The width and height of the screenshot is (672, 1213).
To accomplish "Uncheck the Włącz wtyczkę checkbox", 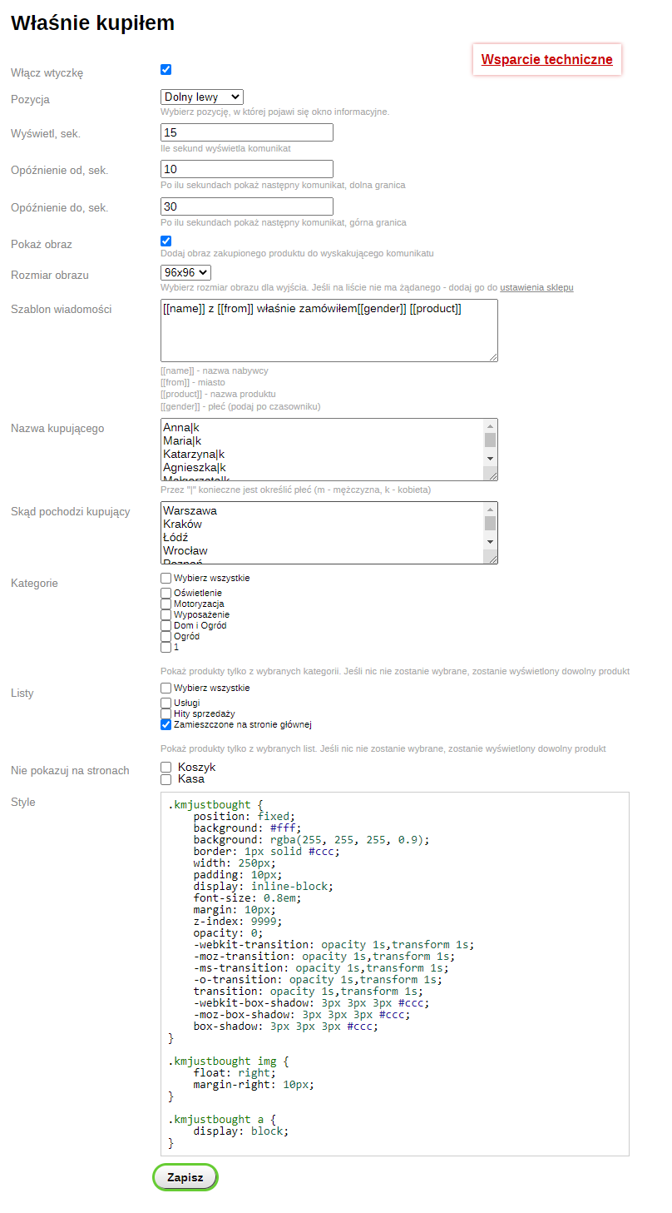I will (166, 70).
